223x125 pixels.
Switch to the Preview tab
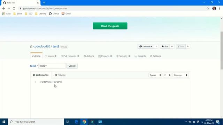60,75
